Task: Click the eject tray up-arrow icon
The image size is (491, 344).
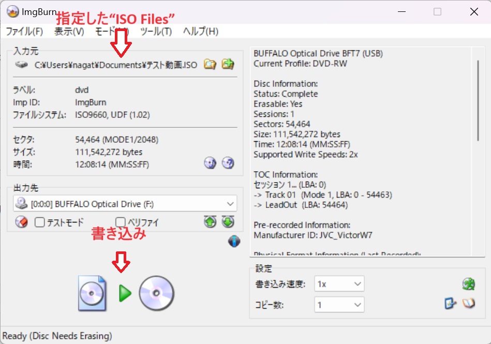Action: click(x=210, y=222)
